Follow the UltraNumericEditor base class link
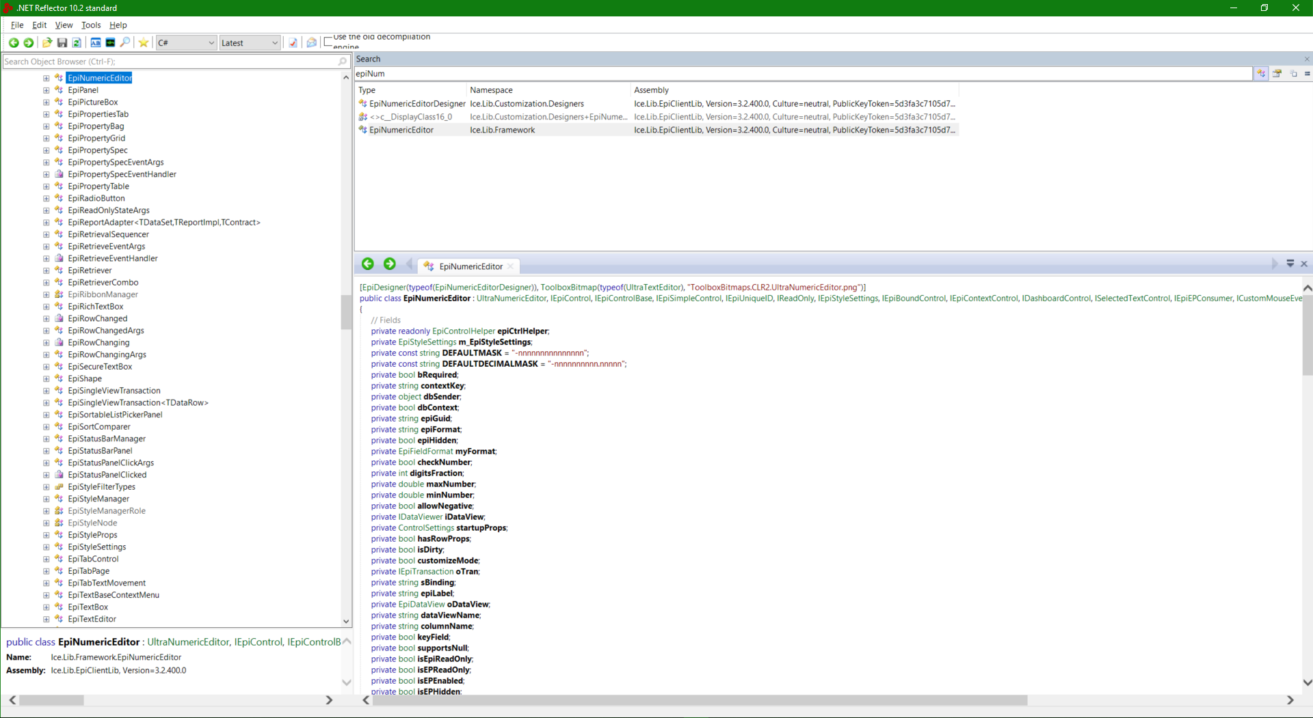This screenshot has height=718, width=1313. pyautogui.click(x=511, y=299)
